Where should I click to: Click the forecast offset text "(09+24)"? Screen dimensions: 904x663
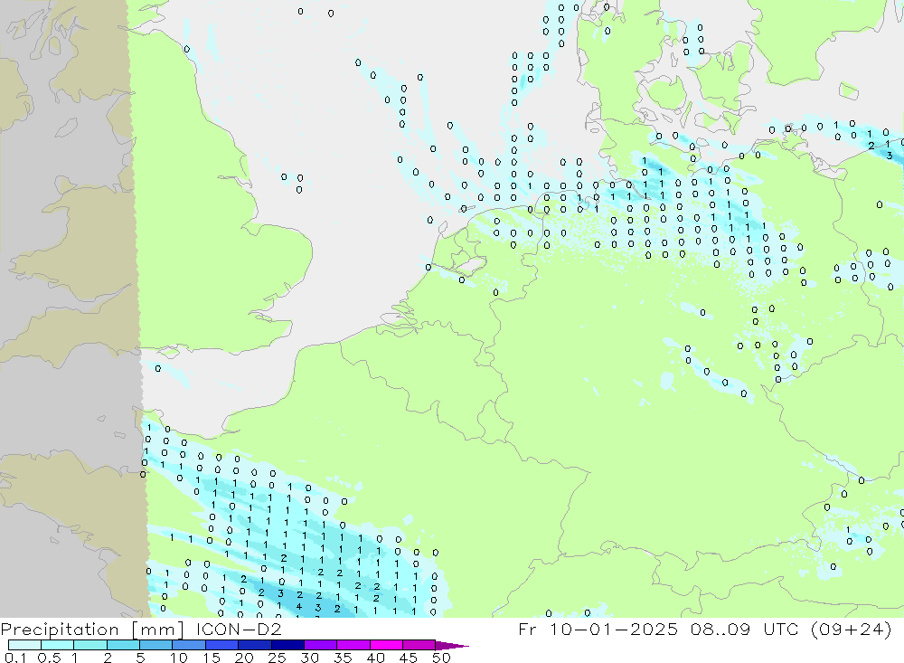click(x=851, y=629)
